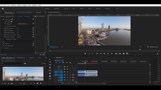
Task: Play the Program monitor video
Action: (104, 54)
